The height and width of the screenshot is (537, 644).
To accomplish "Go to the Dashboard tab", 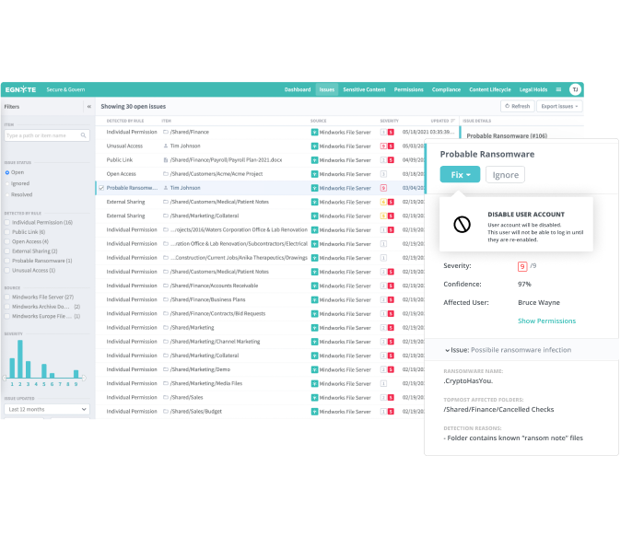I will point(298,89).
